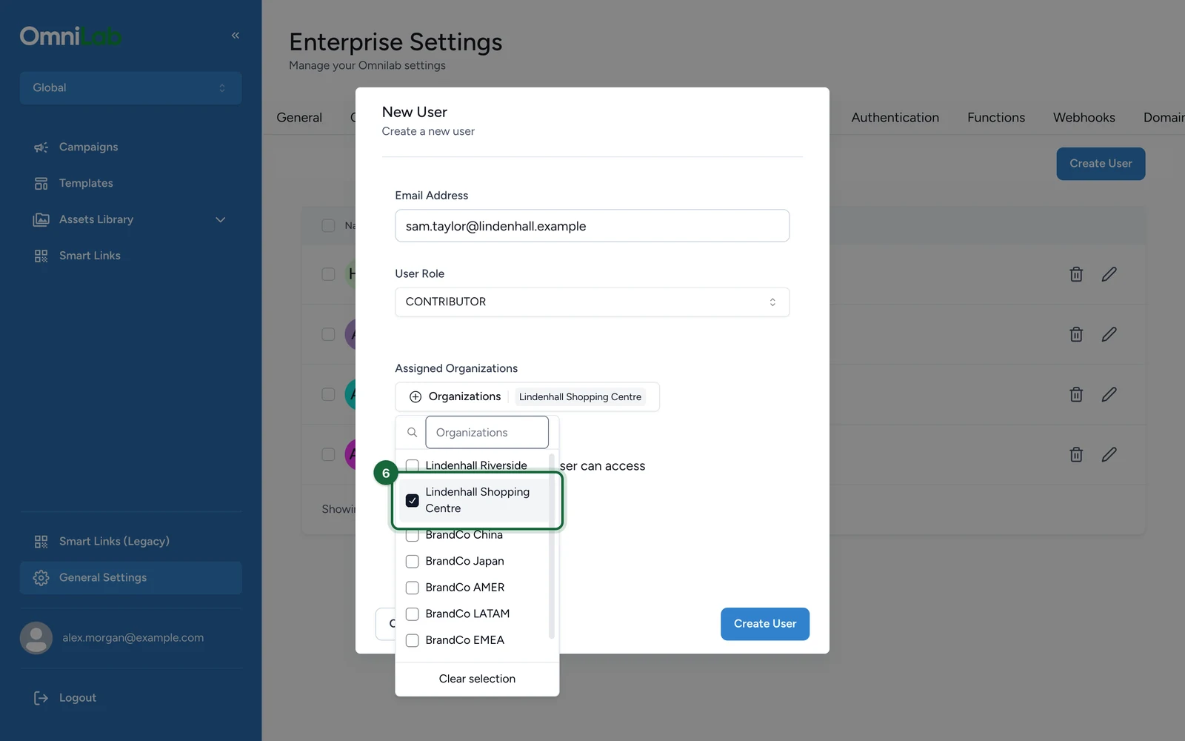Open the User Role CONTRIBUTOR dropdown
Screen dimensions: 1185x741
(592, 302)
